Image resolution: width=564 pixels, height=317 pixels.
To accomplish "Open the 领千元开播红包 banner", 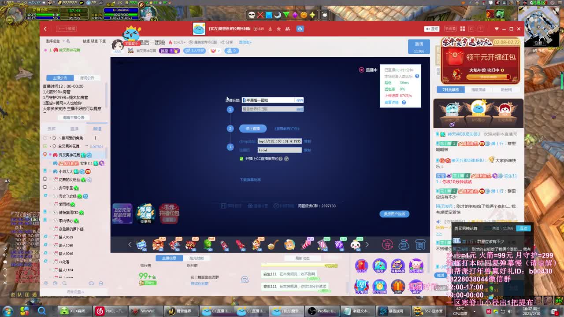I will 480,57.
